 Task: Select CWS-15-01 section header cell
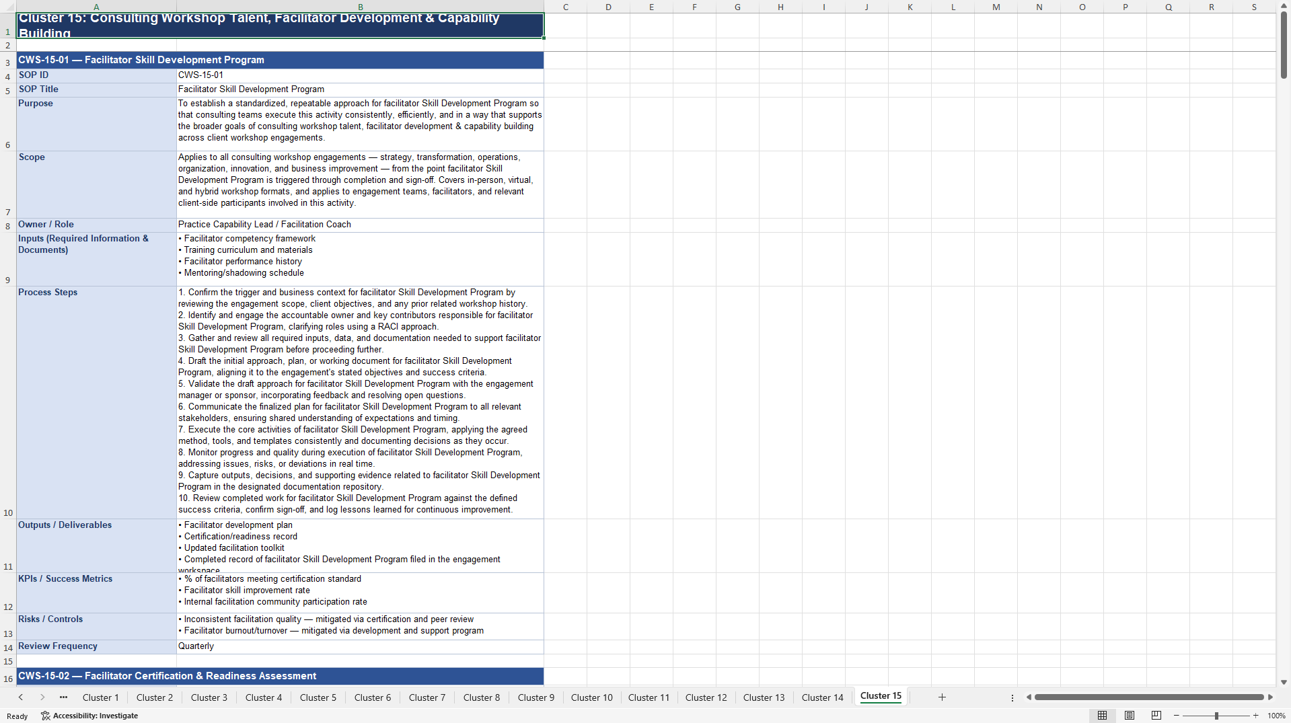(x=280, y=60)
